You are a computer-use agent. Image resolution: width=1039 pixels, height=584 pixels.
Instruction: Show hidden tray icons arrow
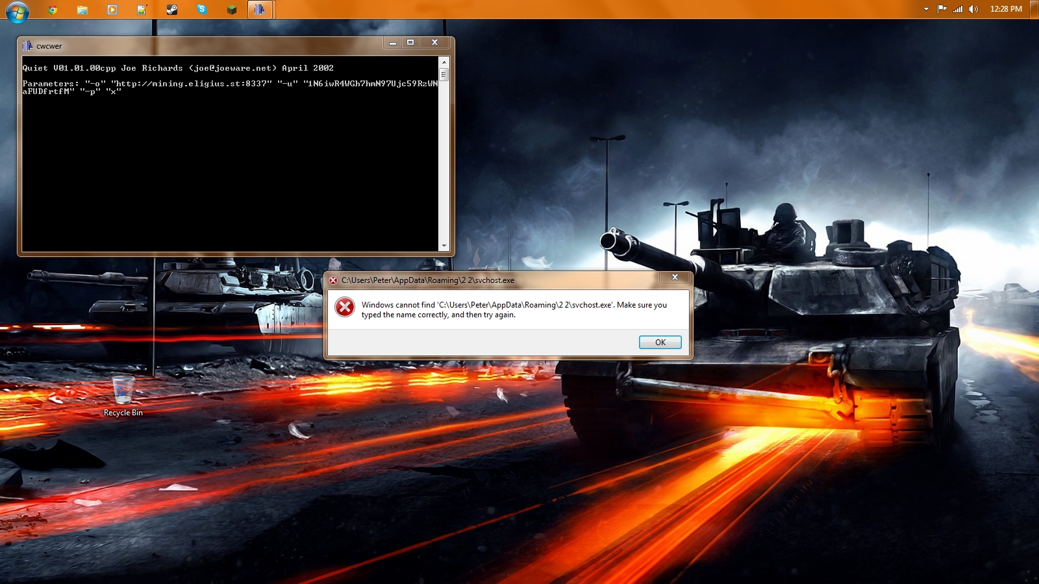(x=926, y=9)
